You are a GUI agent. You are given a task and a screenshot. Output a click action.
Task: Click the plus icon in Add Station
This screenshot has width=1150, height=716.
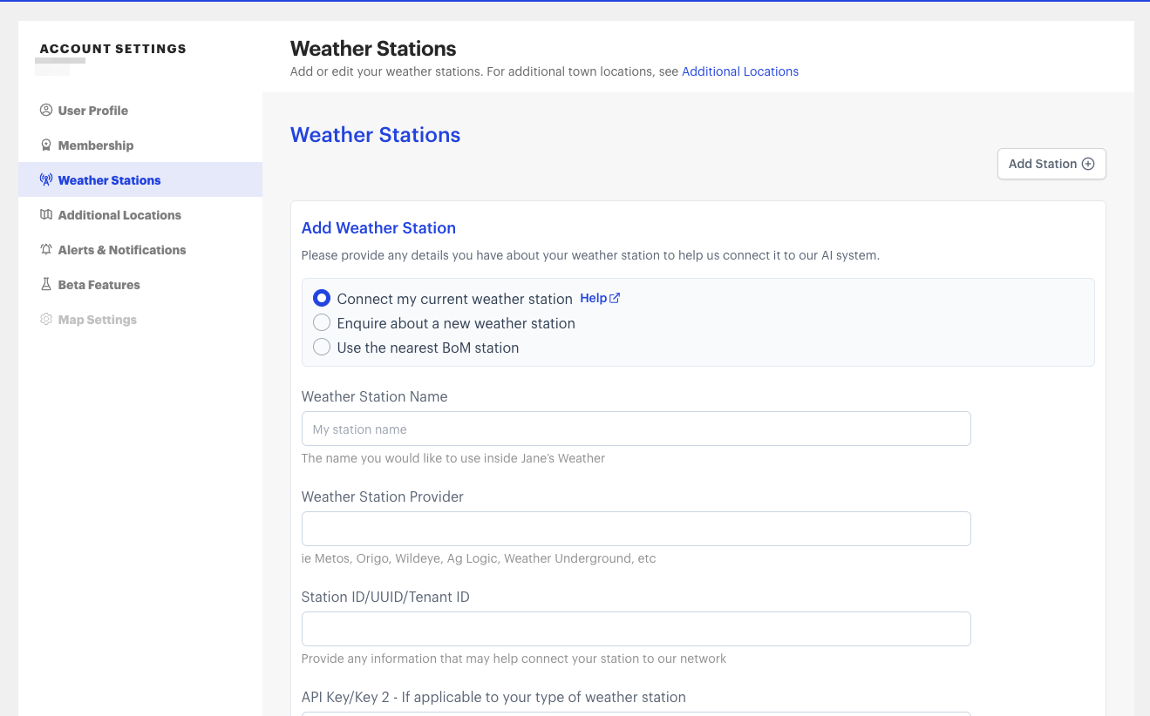coord(1088,164)
